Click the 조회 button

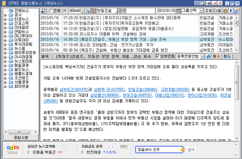(208, 11)
